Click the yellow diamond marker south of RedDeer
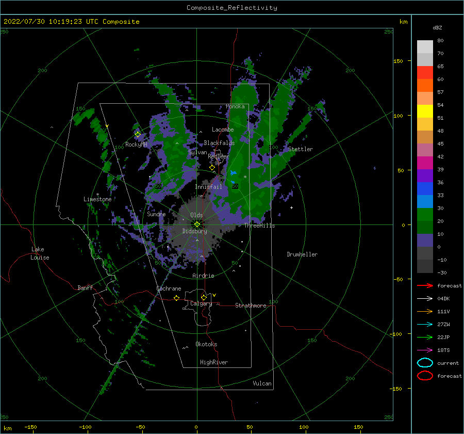The image size is (464, 434). [x=212, y=168]
